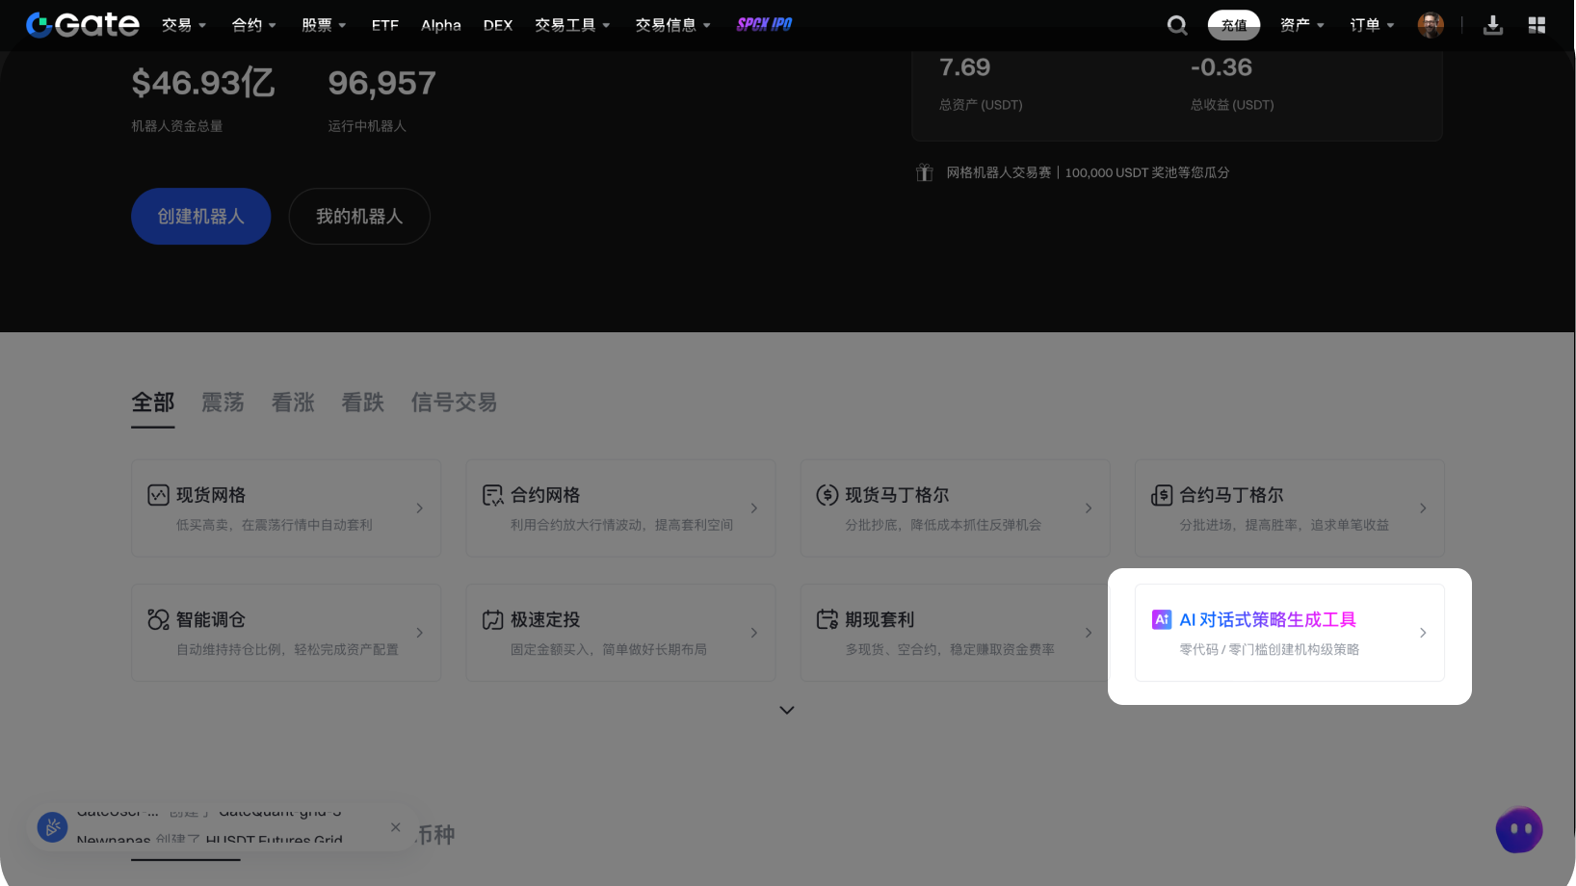This screenshot has width=1576, height=886.
Task: Open 网格机器人交易赛 100,000 USDT link
Action: tap(1088, 172)
